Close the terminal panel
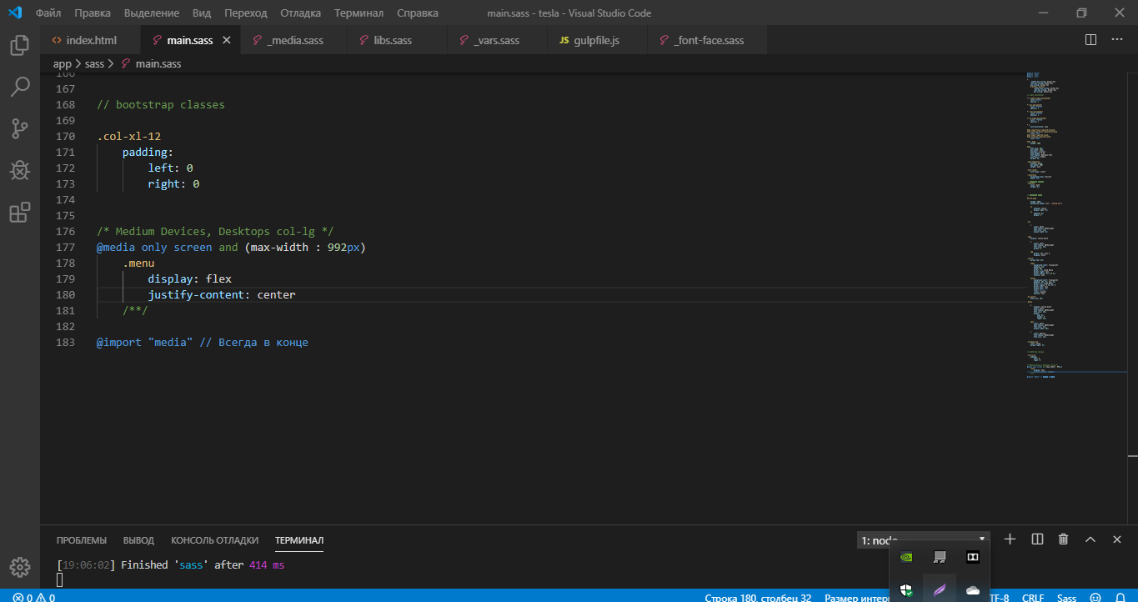The height and width of the screenshot is (602, 1138). click(x=1117, y=539)
